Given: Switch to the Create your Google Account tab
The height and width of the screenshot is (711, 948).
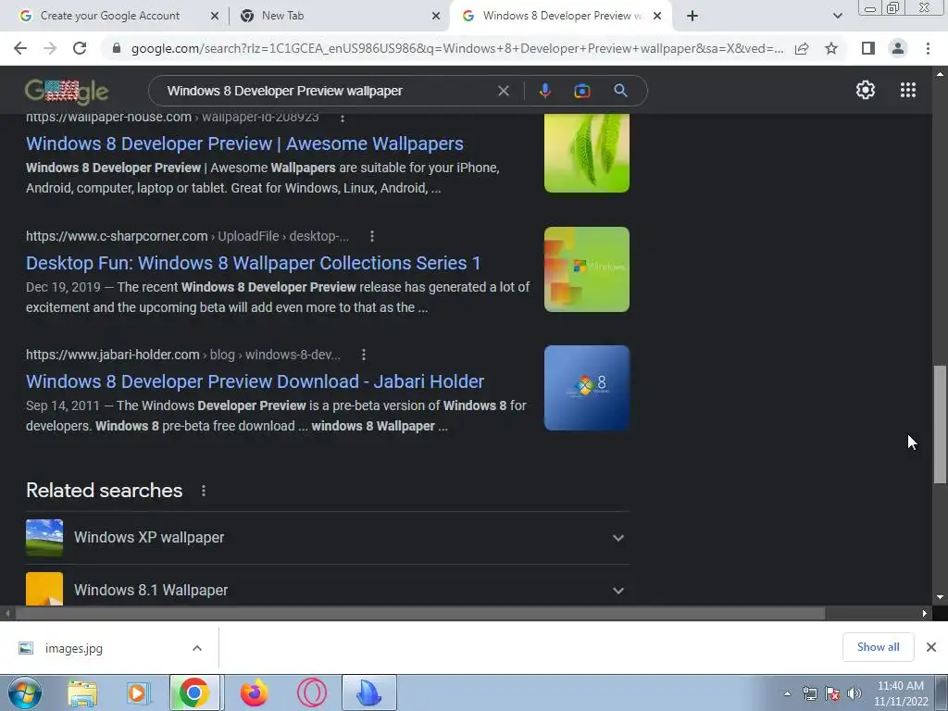Looking at the screenshot, I should point(110,16).
